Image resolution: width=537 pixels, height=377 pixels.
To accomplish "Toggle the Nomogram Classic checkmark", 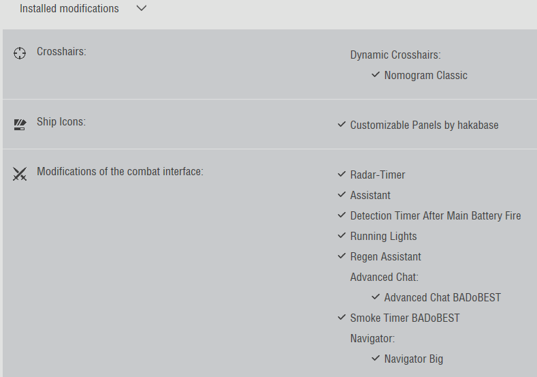I will click(376, 75).
